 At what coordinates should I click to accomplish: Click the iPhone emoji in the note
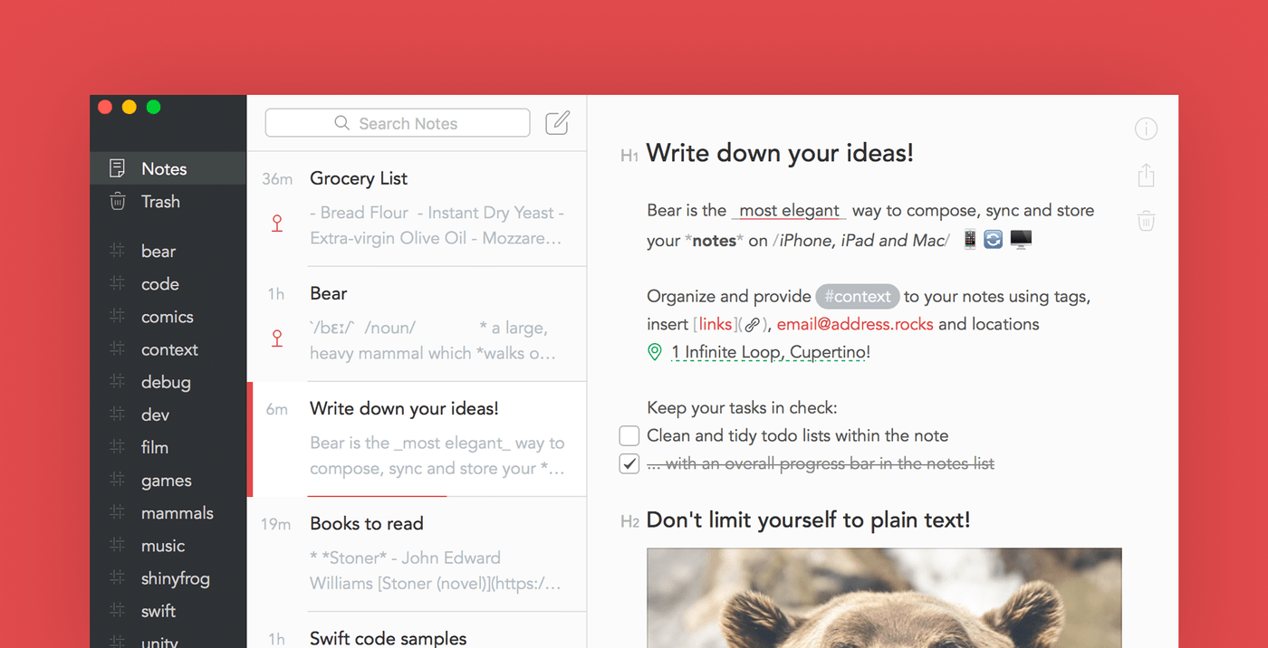pos(970,240)
